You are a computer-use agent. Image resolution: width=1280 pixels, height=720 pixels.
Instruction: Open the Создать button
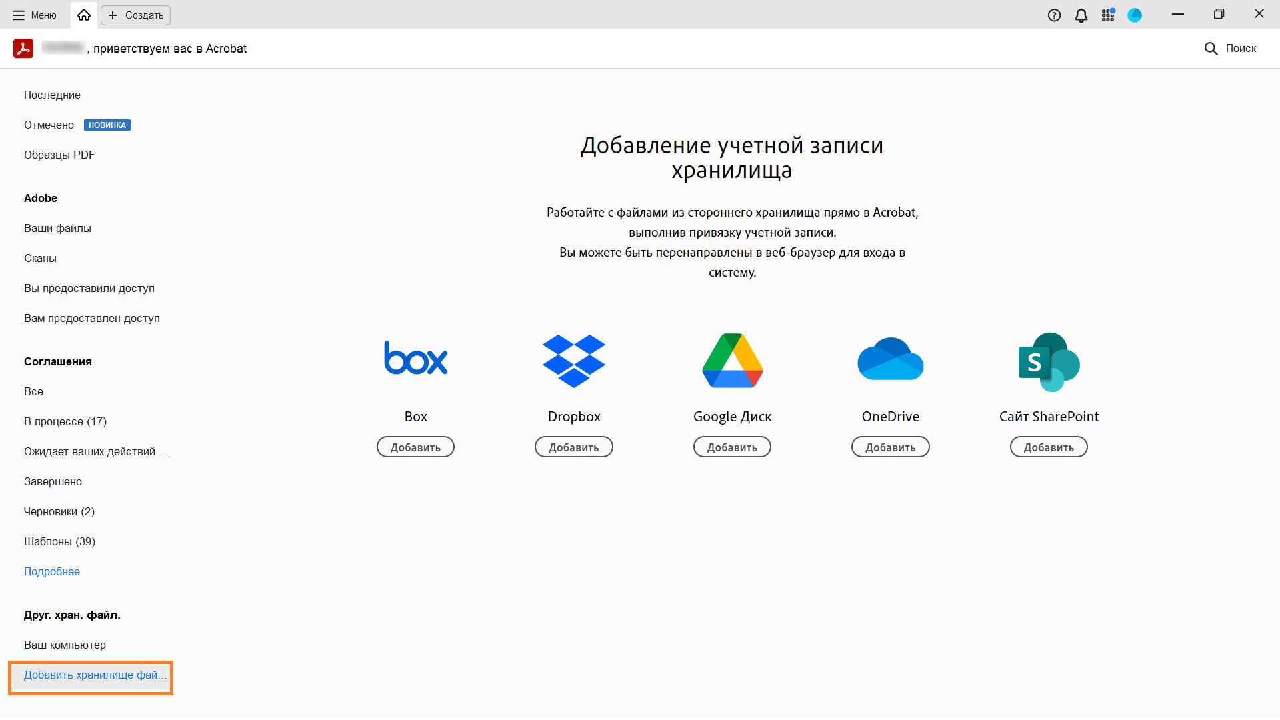click(x=135, y=15)
